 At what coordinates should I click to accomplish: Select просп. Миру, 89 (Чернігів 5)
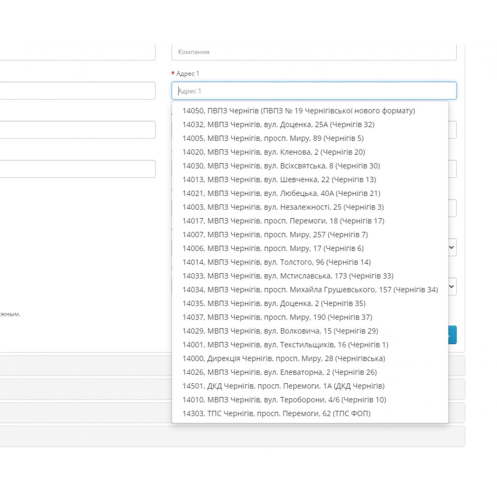coord(273,138)
